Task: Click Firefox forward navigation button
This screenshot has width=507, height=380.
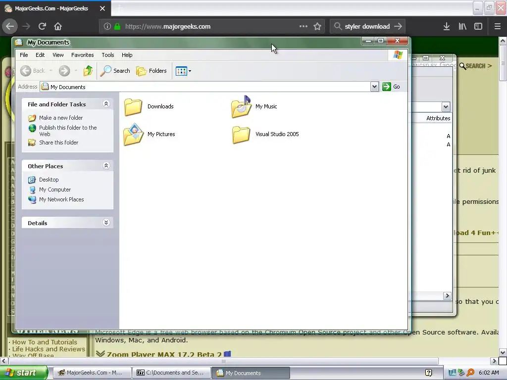Action: [26, 26]
